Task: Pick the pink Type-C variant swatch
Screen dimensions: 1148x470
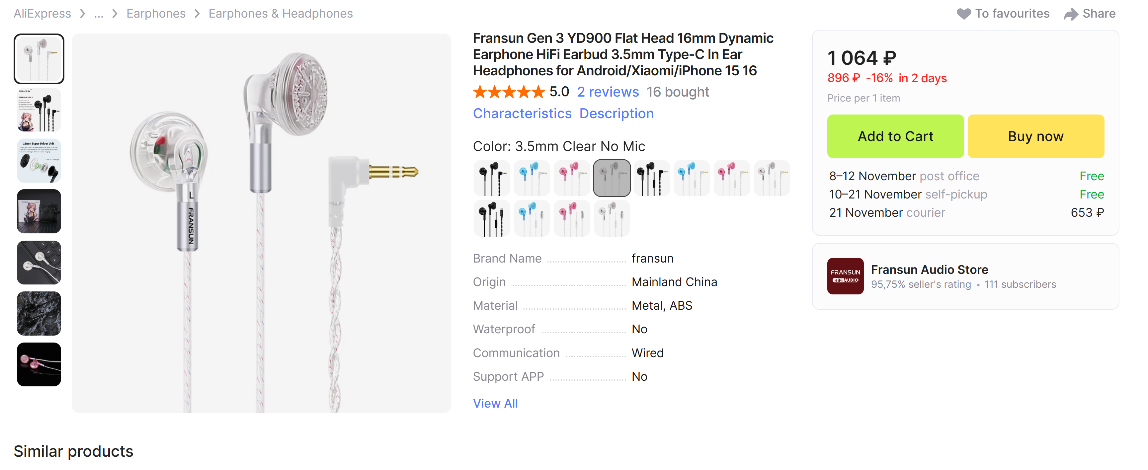Action: (x=571, y=218)
